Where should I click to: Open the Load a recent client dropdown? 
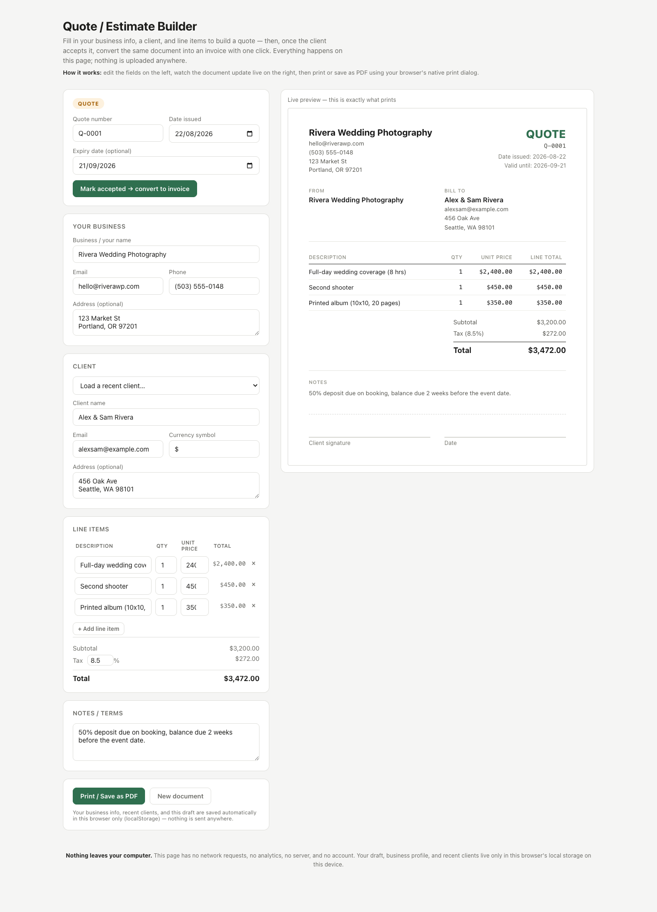166,386
